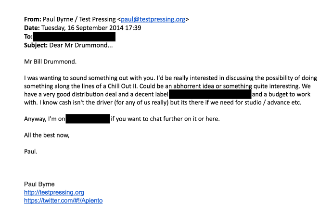Click the subject text Dear Mr Drummond...
The image size is (332, 224).
click(x=81, y=45)
